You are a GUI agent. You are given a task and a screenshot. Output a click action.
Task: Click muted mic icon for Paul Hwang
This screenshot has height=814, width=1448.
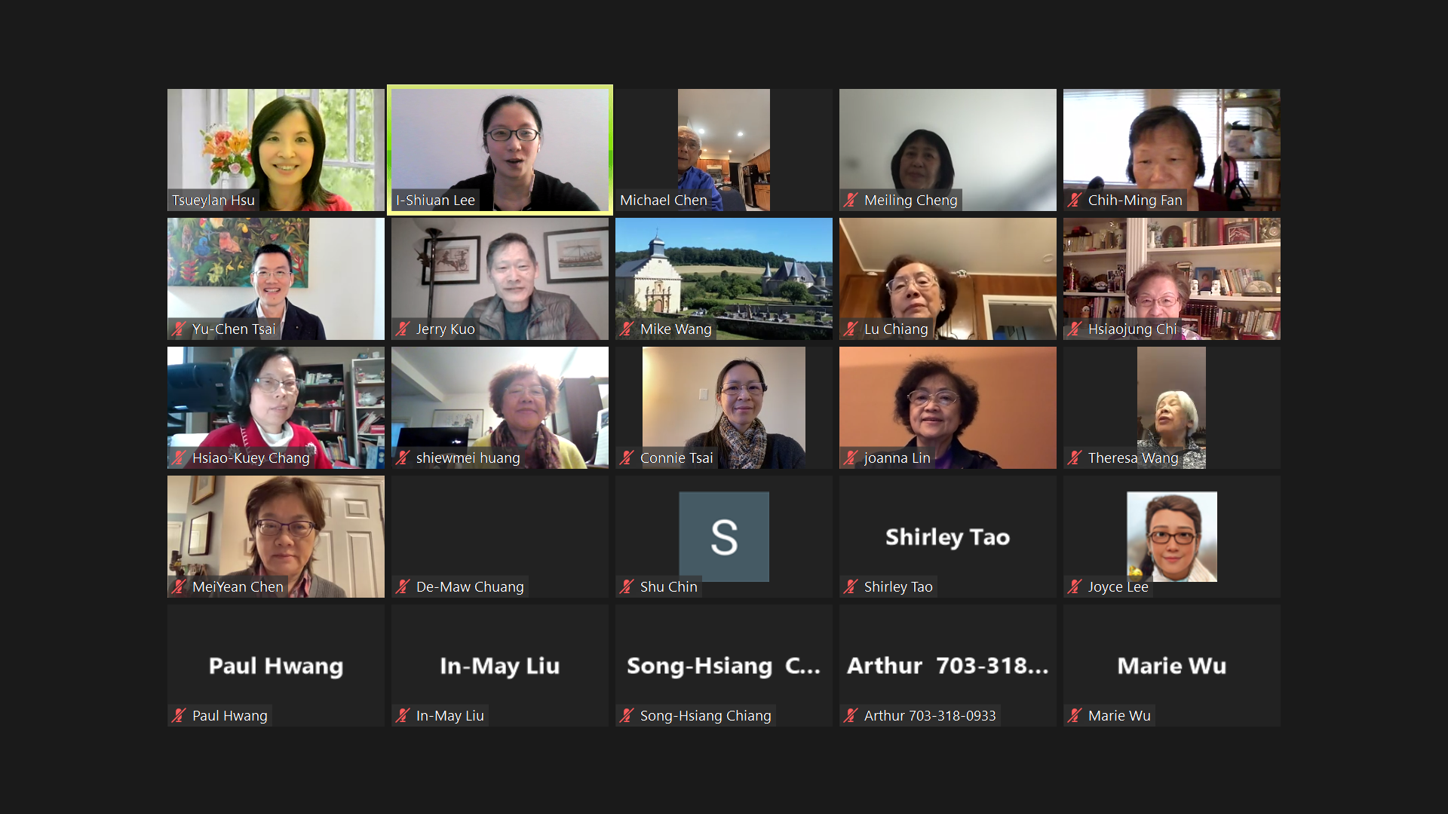[x=179, y=716]
